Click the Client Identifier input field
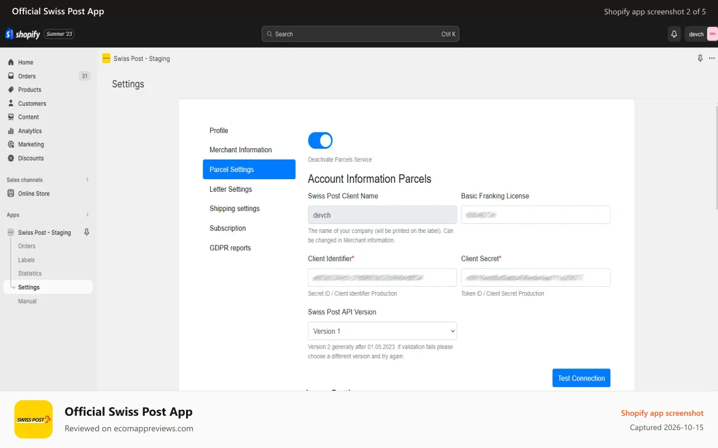The height and width of the screenshot is (448, 718). 382,278
